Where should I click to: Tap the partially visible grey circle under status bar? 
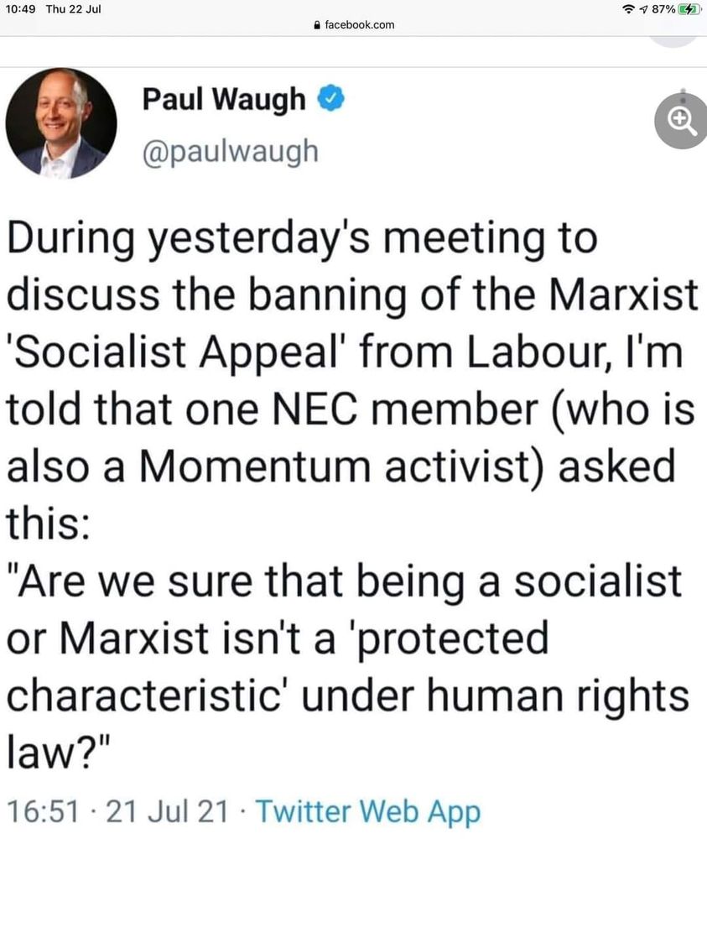673,37
